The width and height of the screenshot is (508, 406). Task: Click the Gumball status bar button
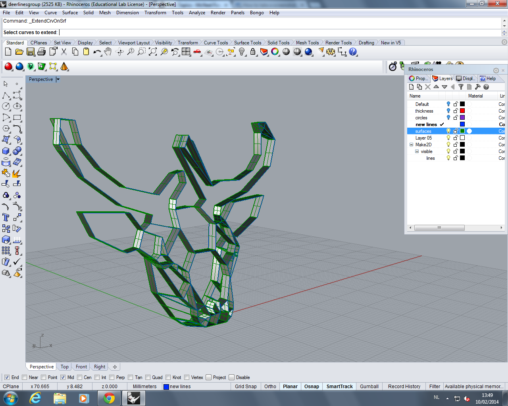point(369,387)
